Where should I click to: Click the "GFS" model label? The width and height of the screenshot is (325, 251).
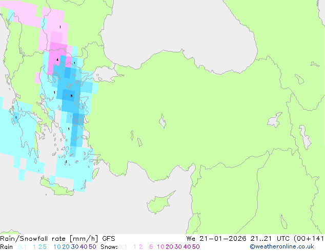click(x=109, y=239)
